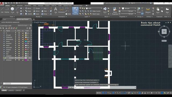Open the Annotate ribbon tab

[20, 5]
